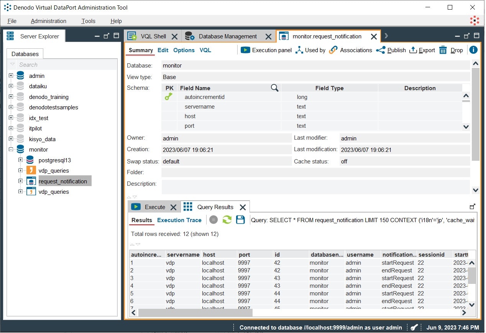The width and height of the screenshot is (486, 333).
Task: Click the notification column header
Action: 399,254
